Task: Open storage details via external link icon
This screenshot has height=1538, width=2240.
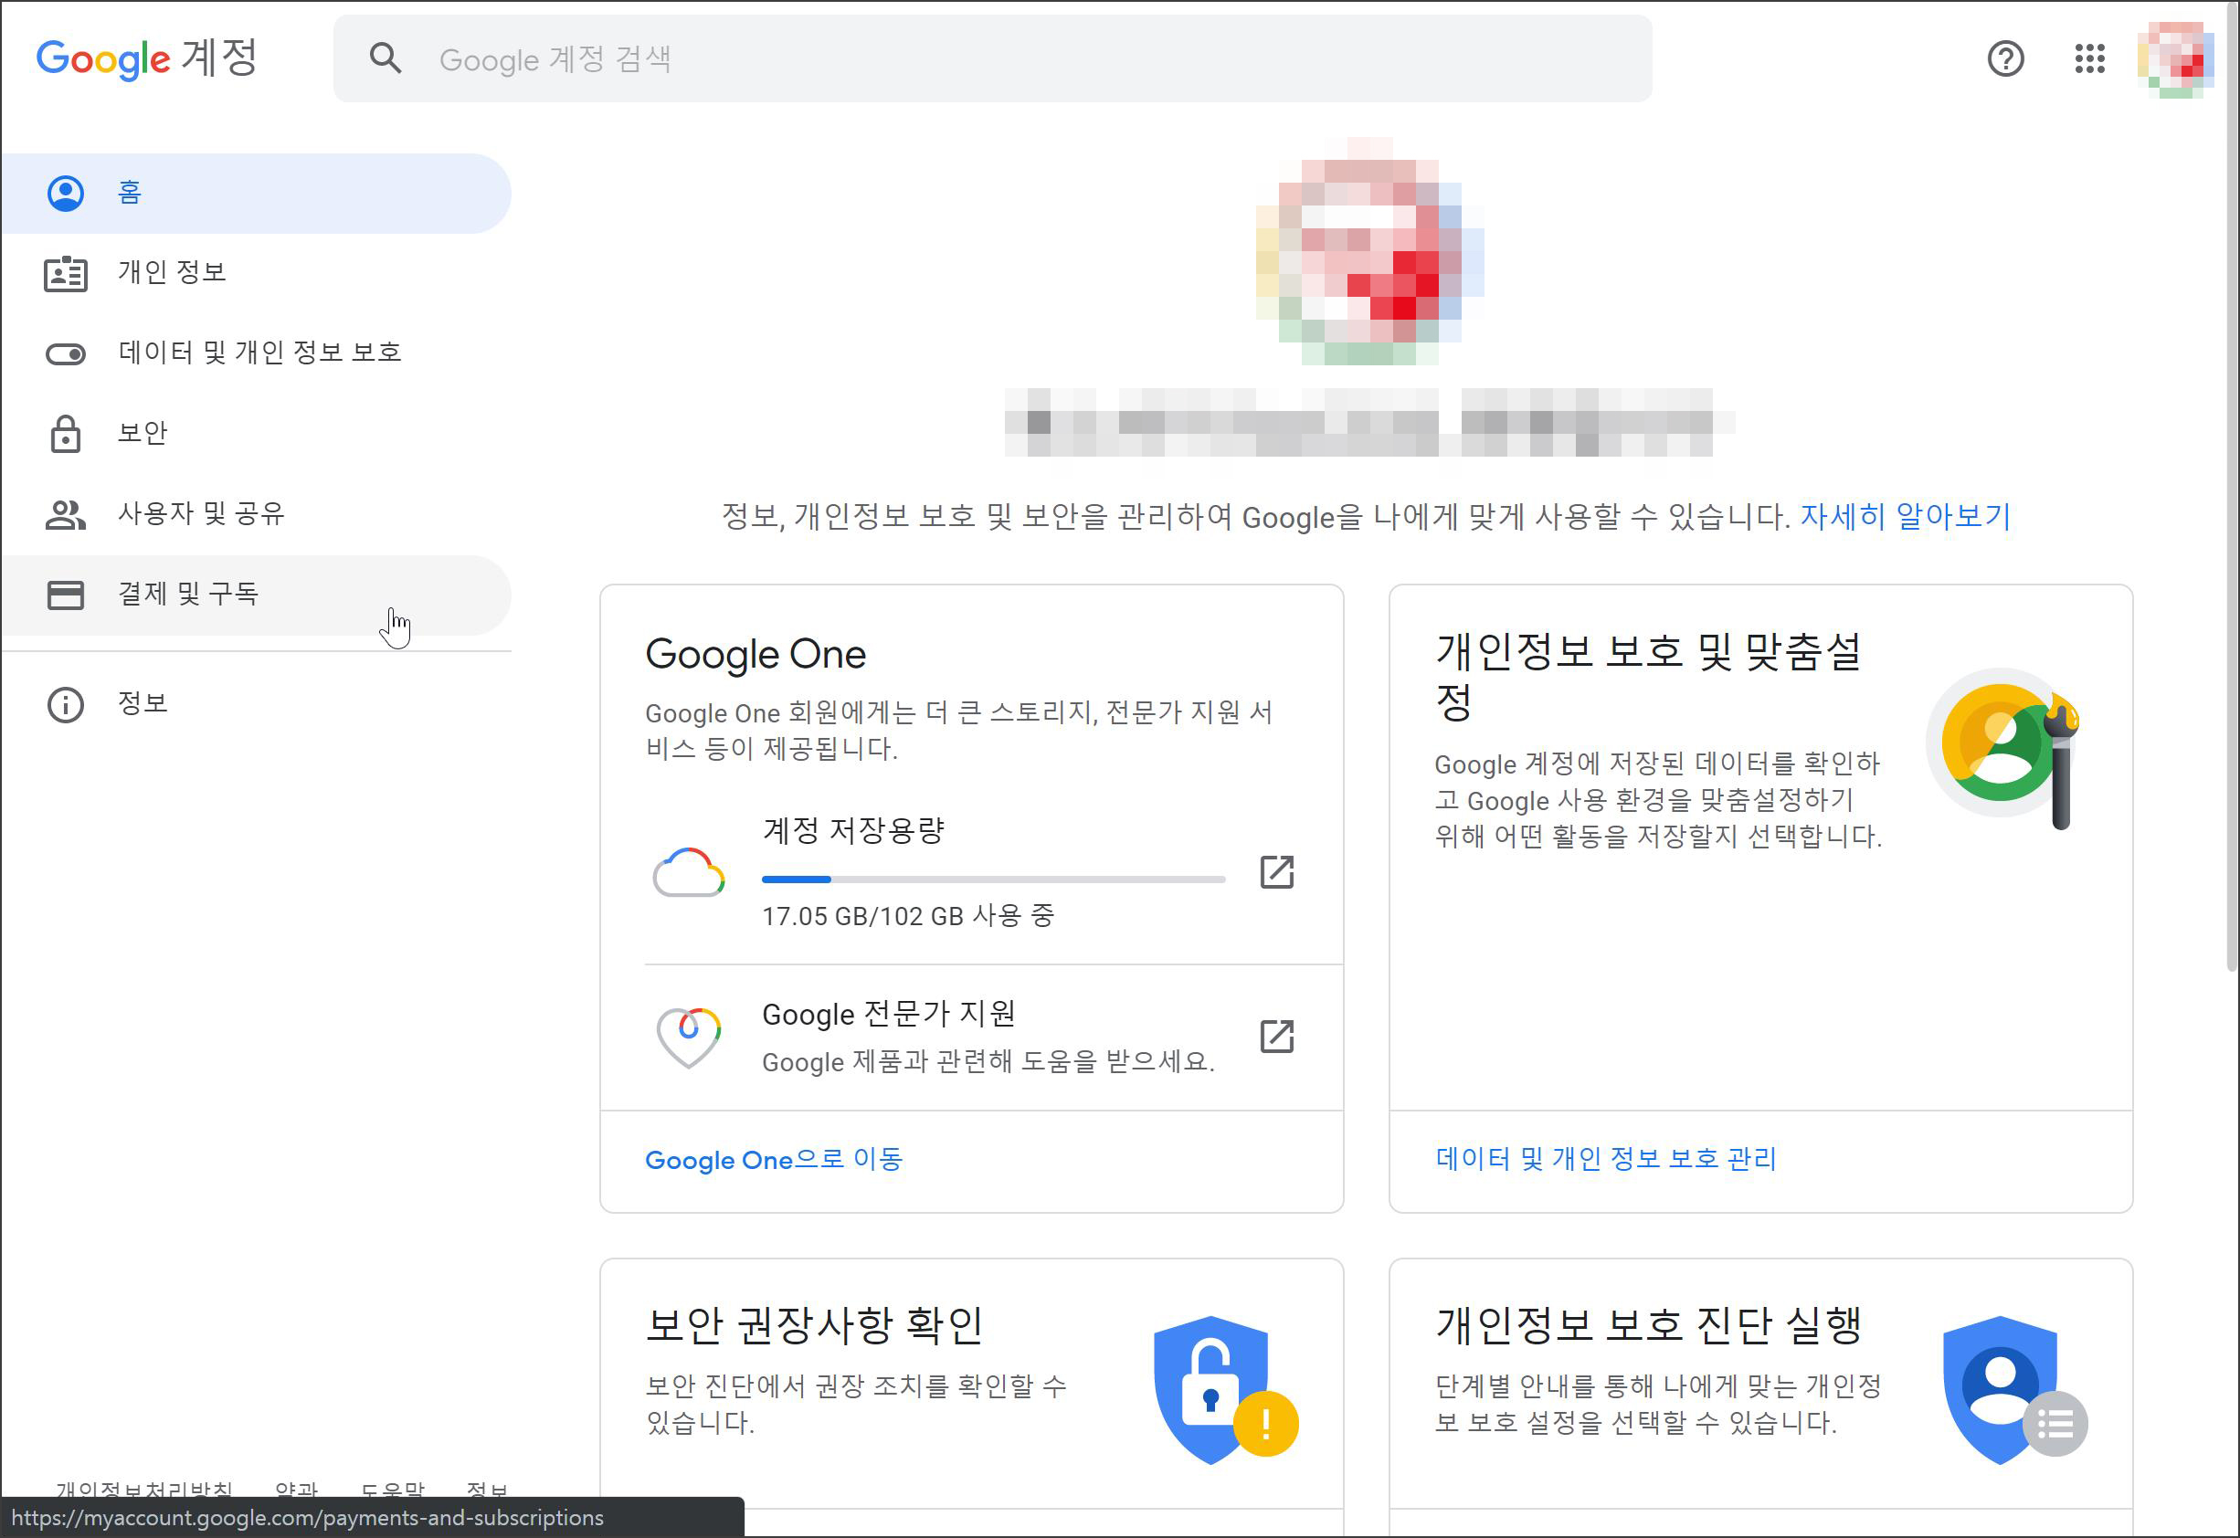Action: 1276,872
